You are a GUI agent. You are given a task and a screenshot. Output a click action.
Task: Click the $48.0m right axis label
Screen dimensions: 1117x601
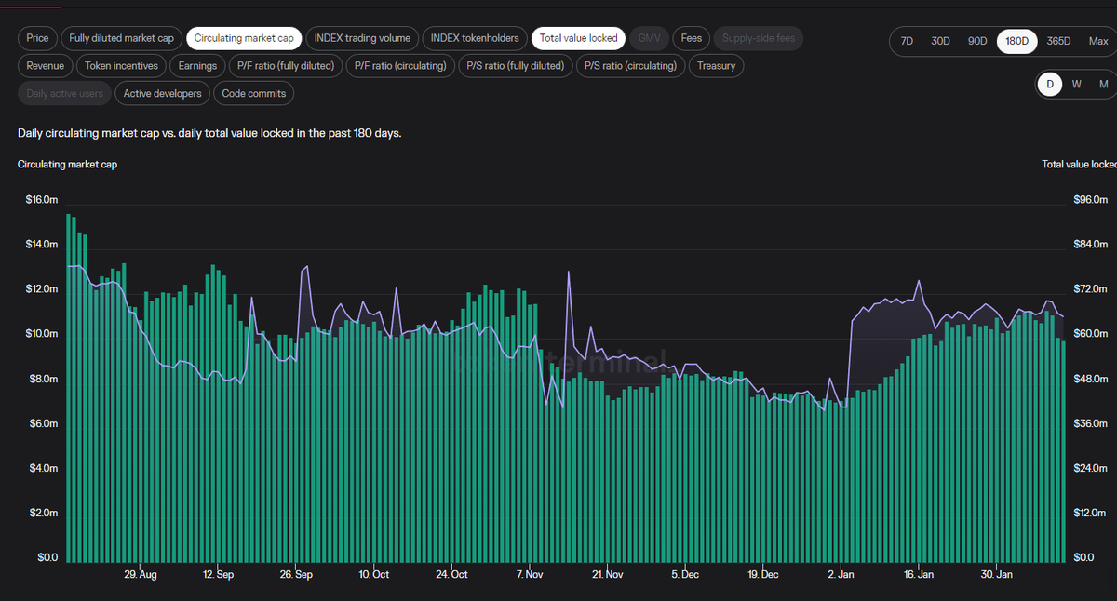(x=1089, y=379)
